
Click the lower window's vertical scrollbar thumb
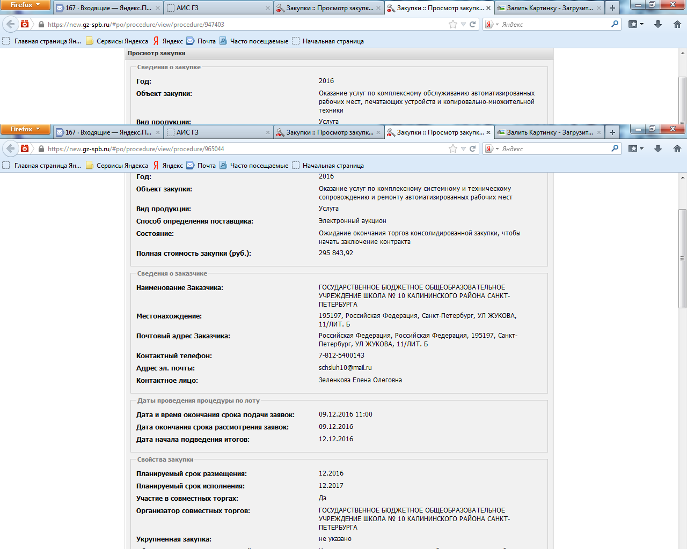tap(683, 258)
